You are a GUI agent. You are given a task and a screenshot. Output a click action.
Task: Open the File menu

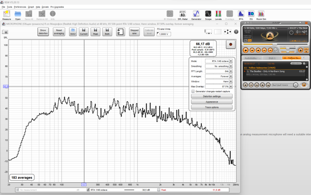(3, 7)
